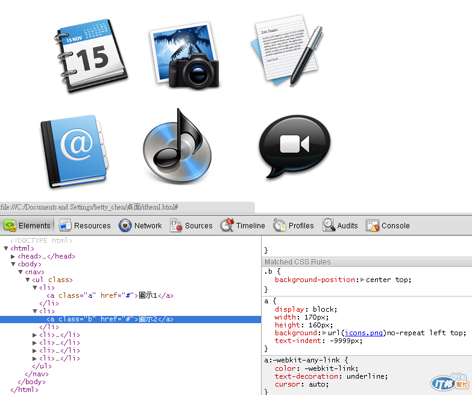Click the .b selector
This screenshot has height=395, width=472.
click(x=268, y=271)
